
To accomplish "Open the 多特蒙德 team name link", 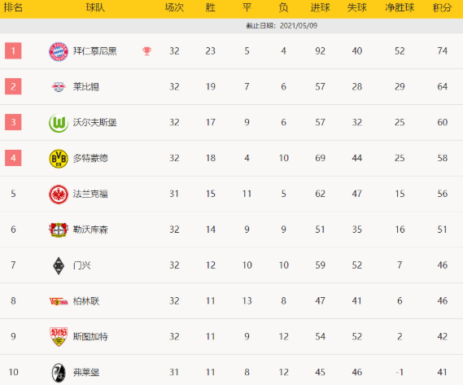I will [x=90, y=159].
